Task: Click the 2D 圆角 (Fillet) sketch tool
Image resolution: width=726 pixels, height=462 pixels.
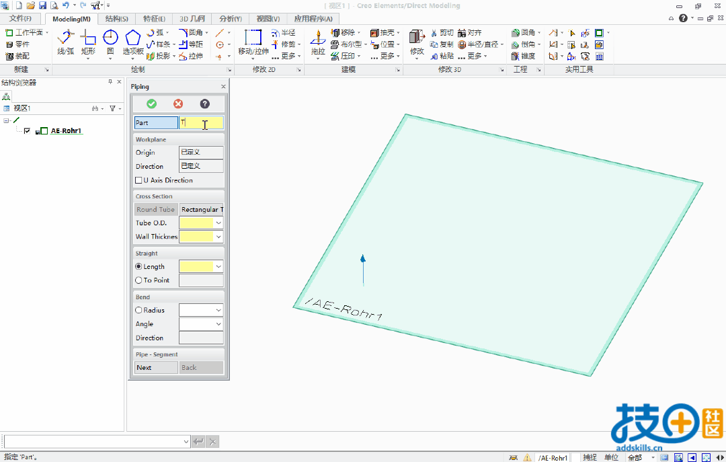Action: point(191,32)
